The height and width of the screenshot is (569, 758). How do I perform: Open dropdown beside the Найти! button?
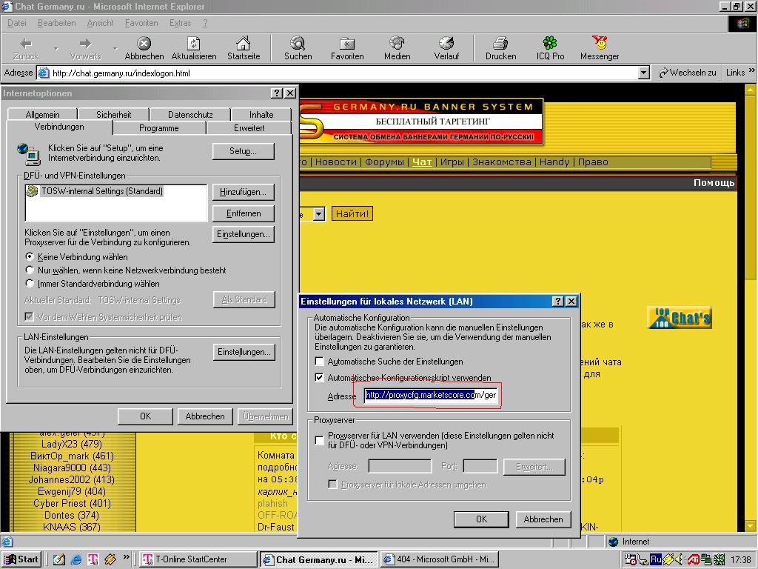click(318, 214)
